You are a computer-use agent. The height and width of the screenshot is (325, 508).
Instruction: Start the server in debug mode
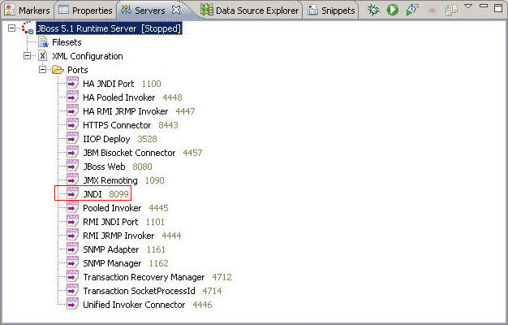point(374,11)
